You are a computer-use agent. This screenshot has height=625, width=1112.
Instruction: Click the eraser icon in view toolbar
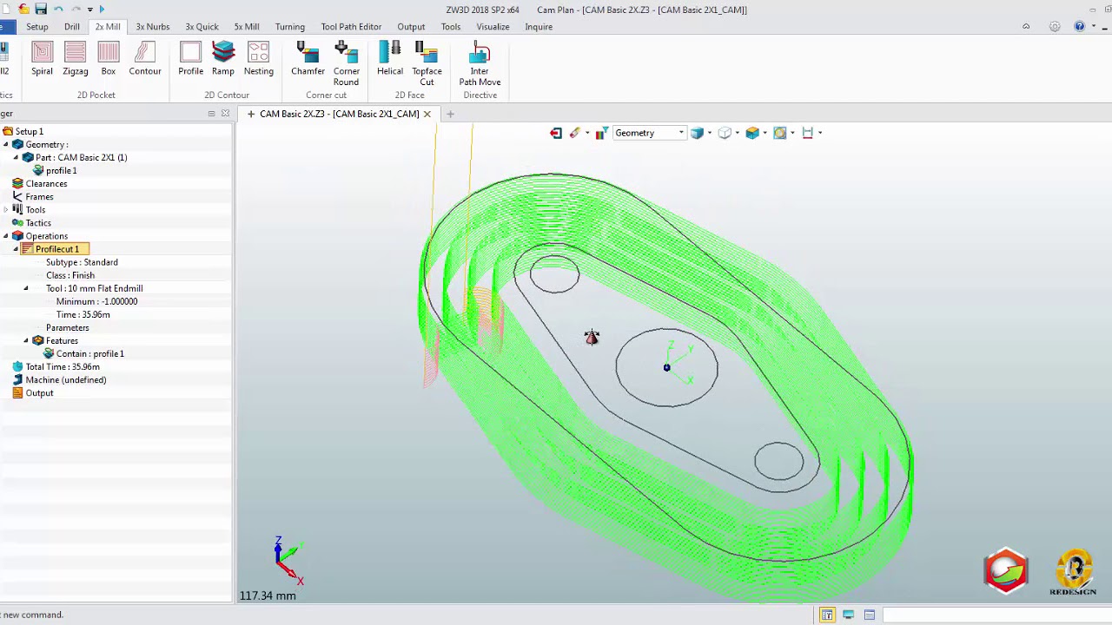coord(575,133)
